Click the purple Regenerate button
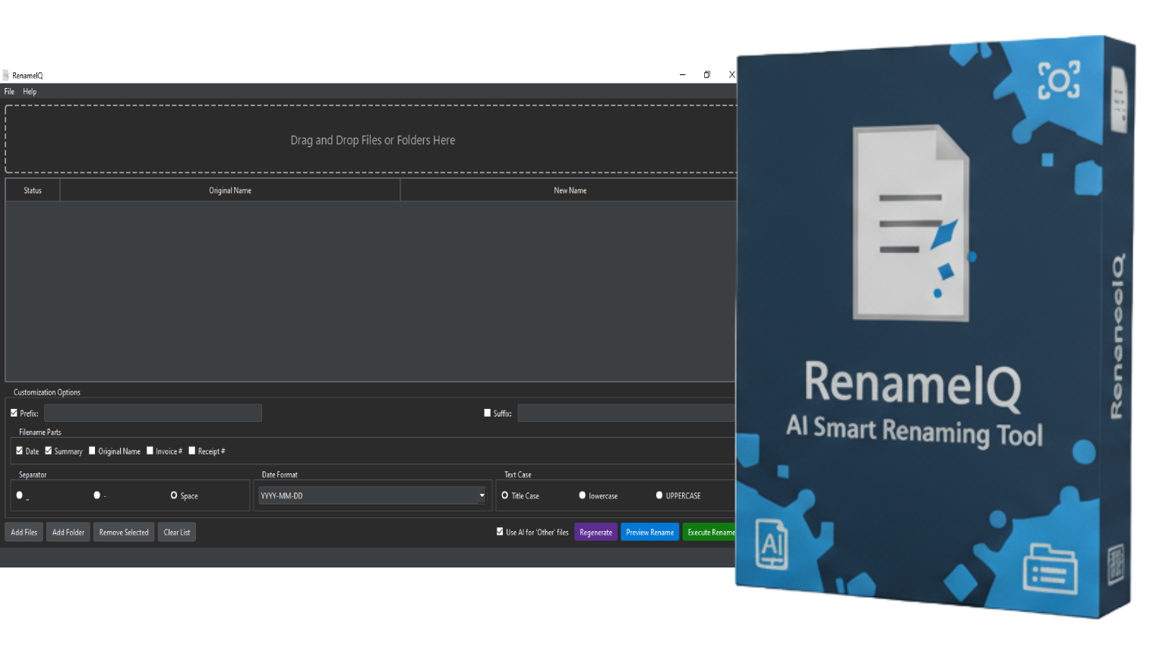1153x657 pixels. tap(595, 532)
